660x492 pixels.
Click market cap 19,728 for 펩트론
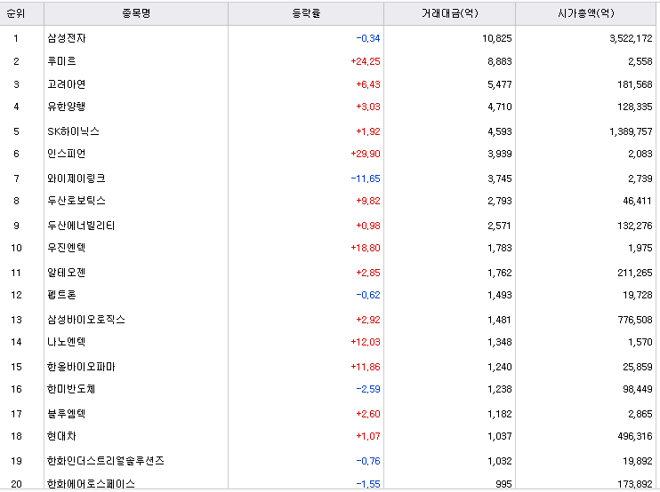click(x=637, y=295)
